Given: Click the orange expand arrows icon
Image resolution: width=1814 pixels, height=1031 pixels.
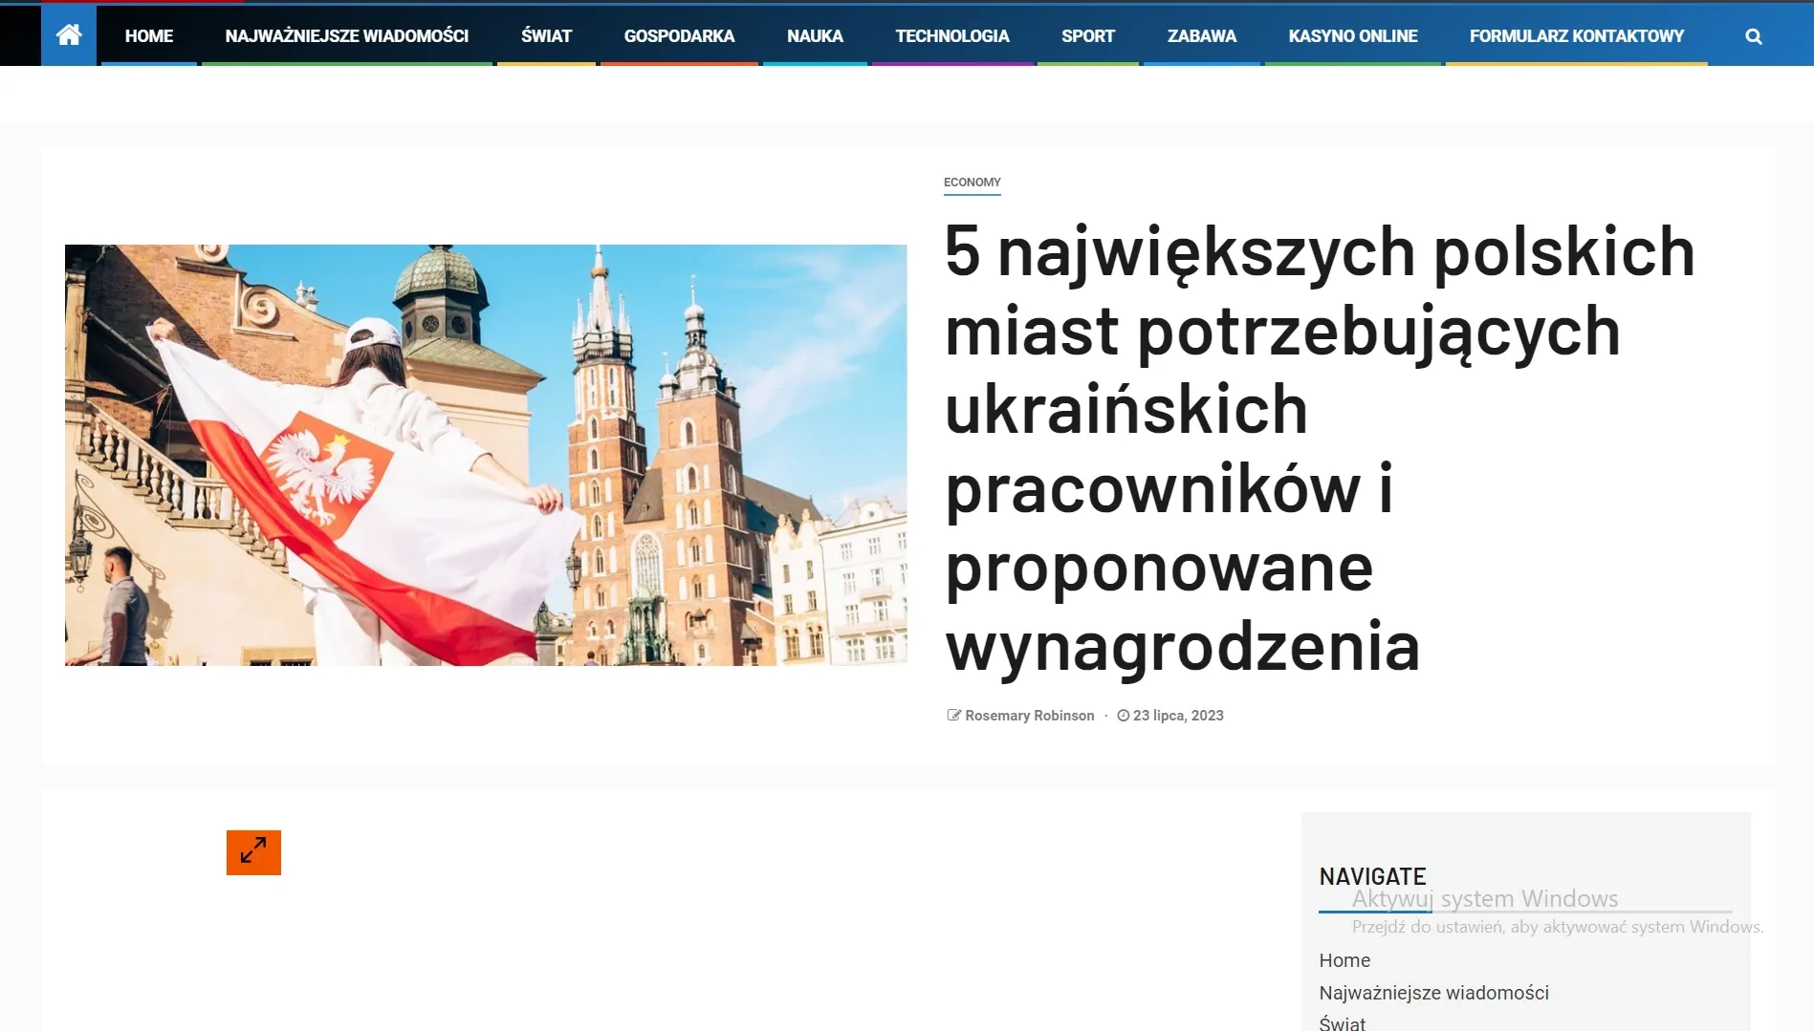Looking at the screenshot, I should [253, 852].
